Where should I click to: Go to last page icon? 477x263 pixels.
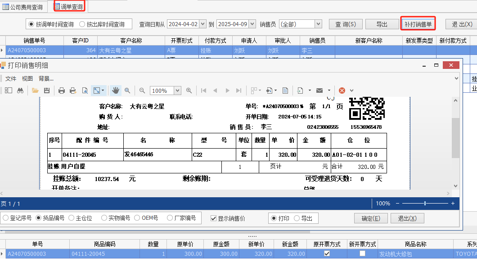(x=239, y=91)
